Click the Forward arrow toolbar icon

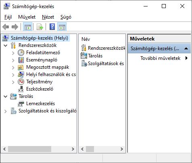(x=15, y=27)
